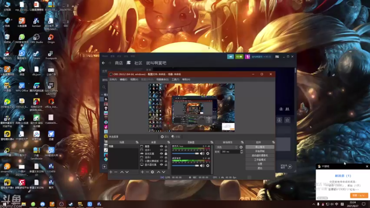Open the OBS 场景集合(S) menu

[162, 80]
